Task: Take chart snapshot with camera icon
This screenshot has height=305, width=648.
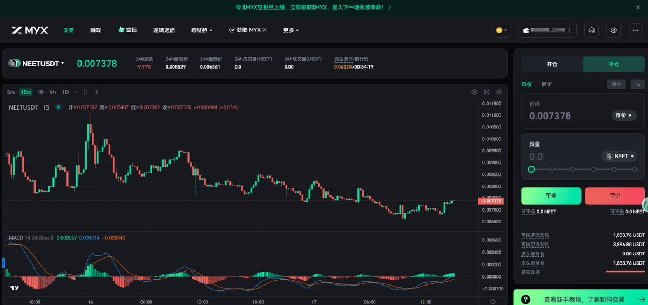Action: [x=499, y=92]
